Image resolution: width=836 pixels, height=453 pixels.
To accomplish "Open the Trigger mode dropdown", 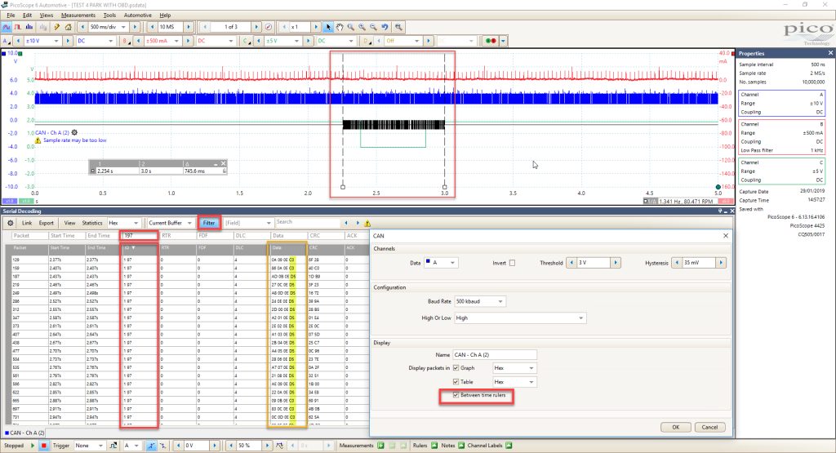I will 89,446.
